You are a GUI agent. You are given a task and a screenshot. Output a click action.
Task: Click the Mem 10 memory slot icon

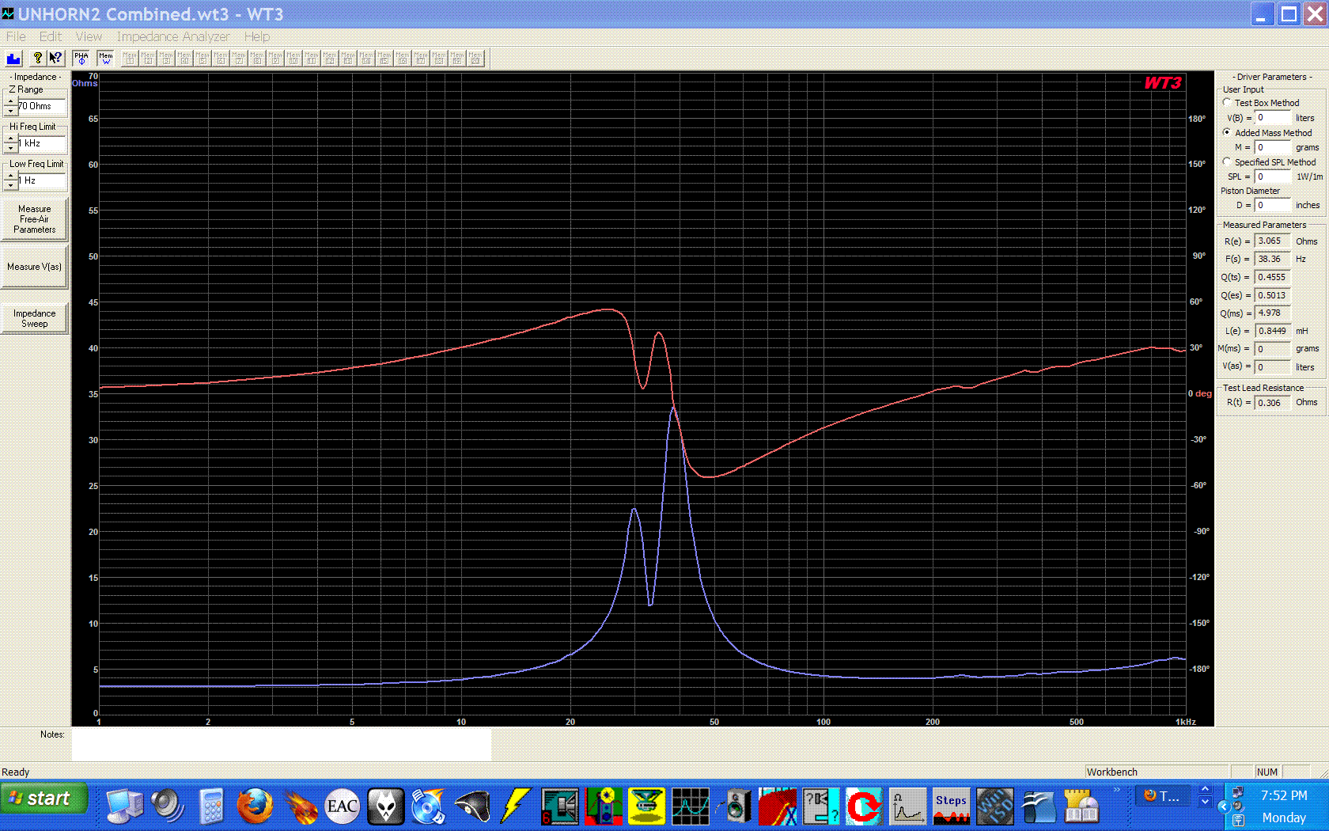coord(293,59)
